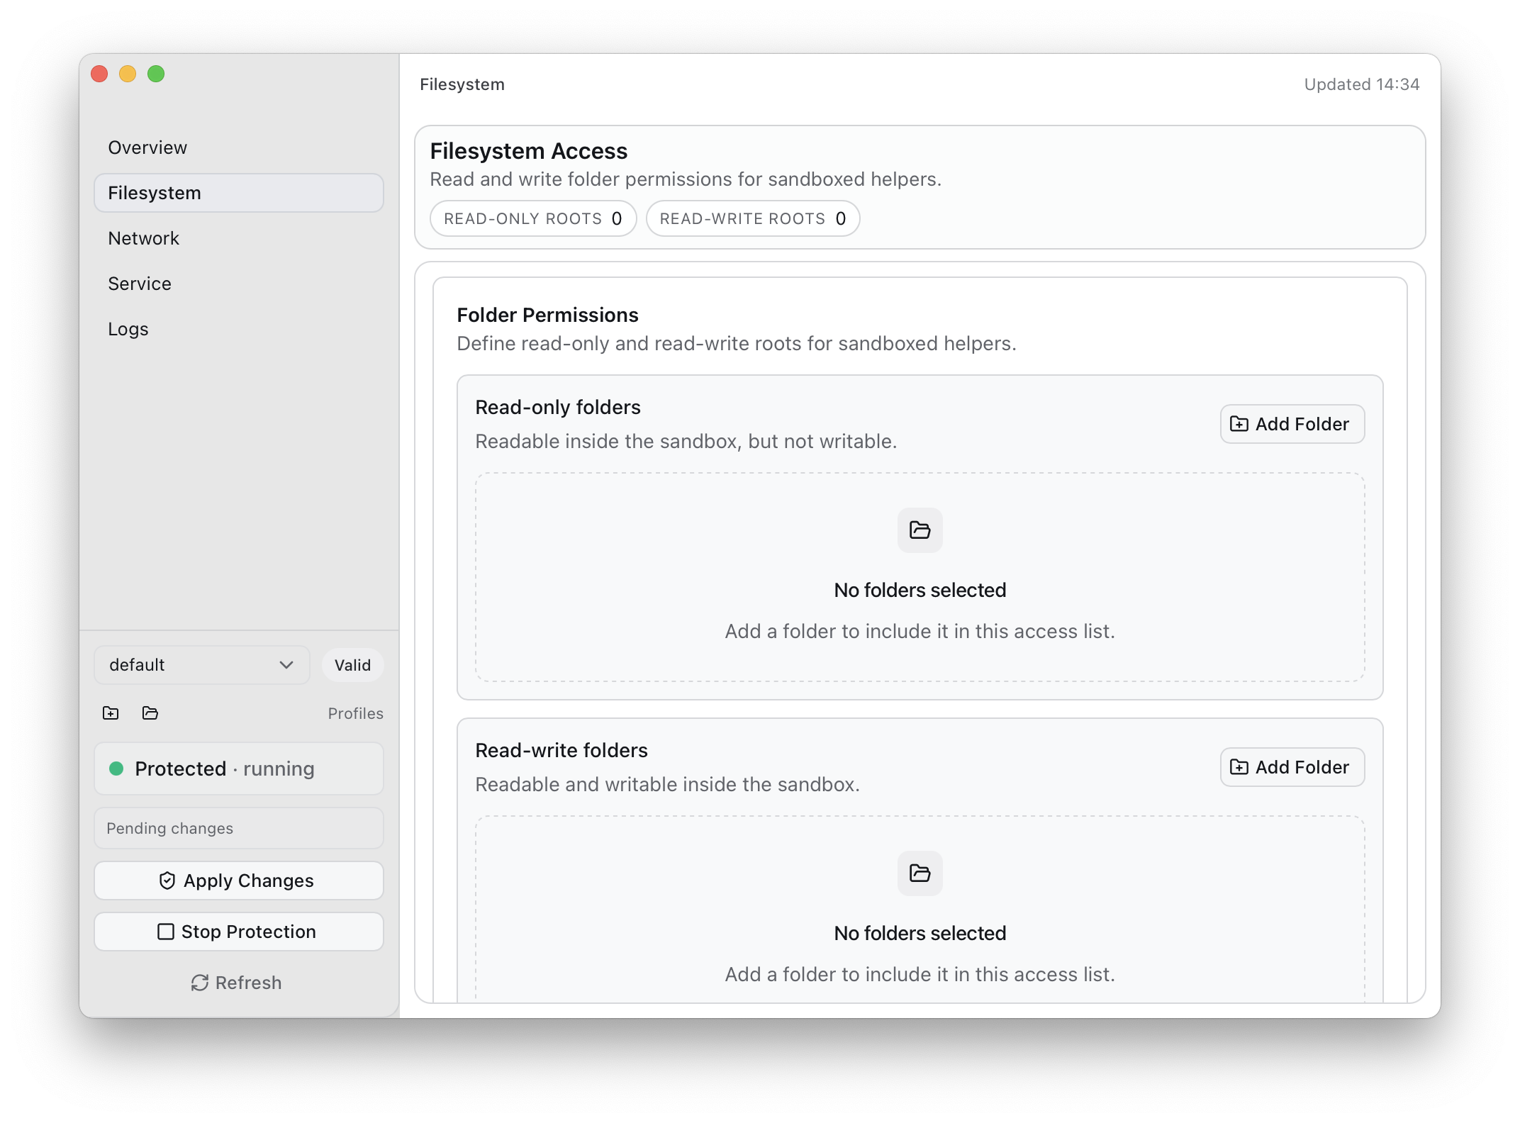Click the Add Folder icon for read-only folders
This screenshot has height=1123, width=1520.
(1239, 423)
